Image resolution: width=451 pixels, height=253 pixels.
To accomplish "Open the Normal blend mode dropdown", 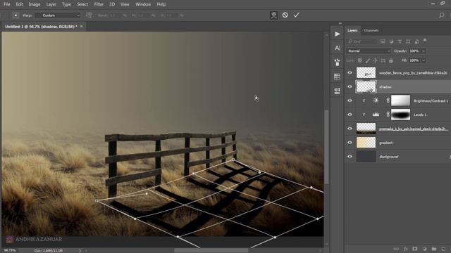I will click(369, 51).
